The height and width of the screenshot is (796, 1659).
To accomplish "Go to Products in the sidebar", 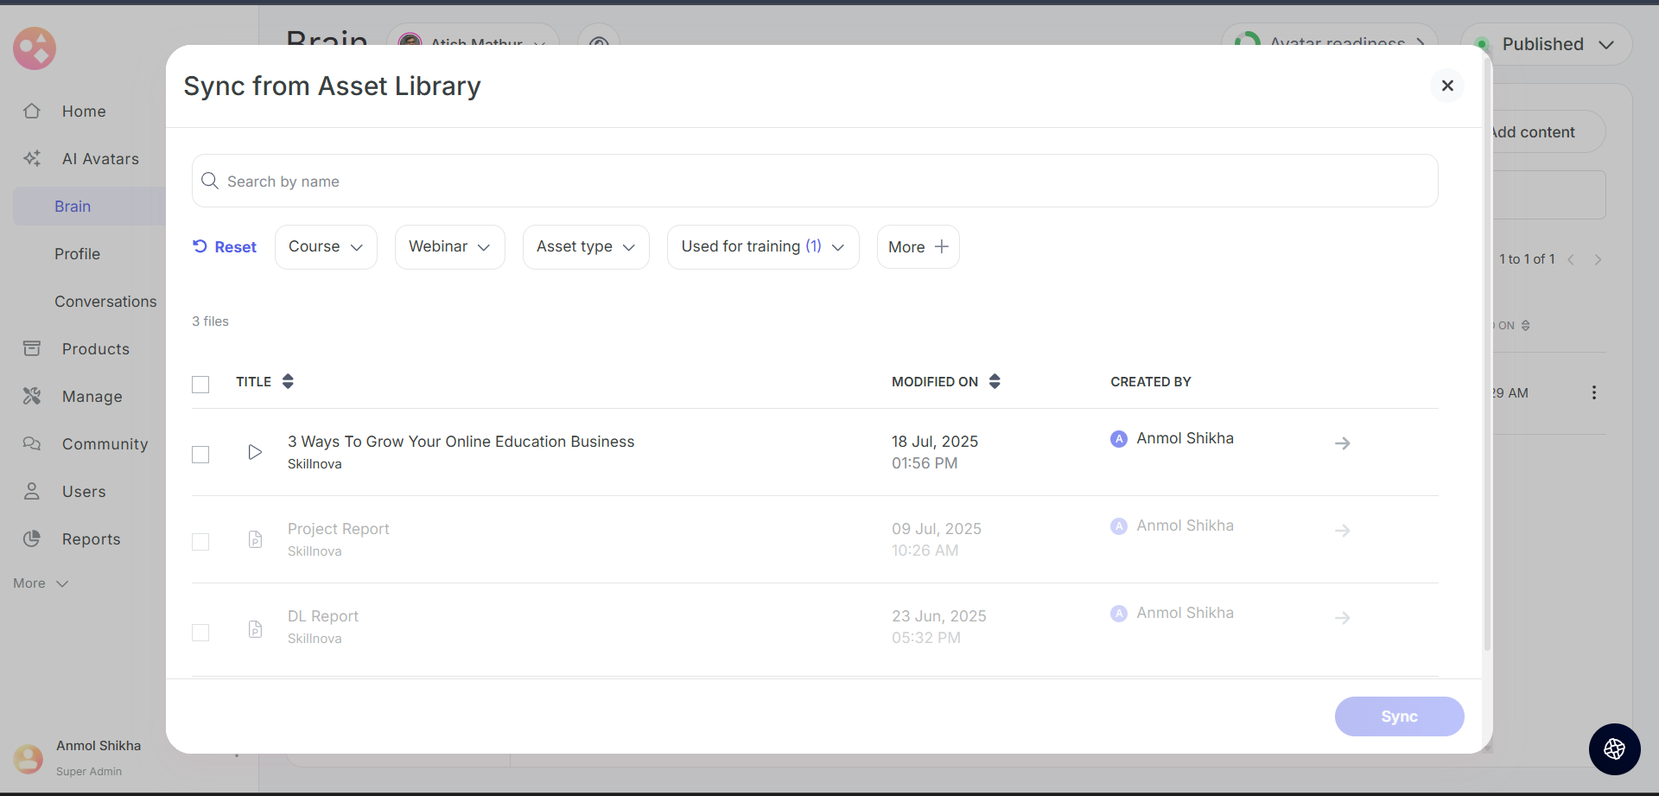I will tap(95, 349).
